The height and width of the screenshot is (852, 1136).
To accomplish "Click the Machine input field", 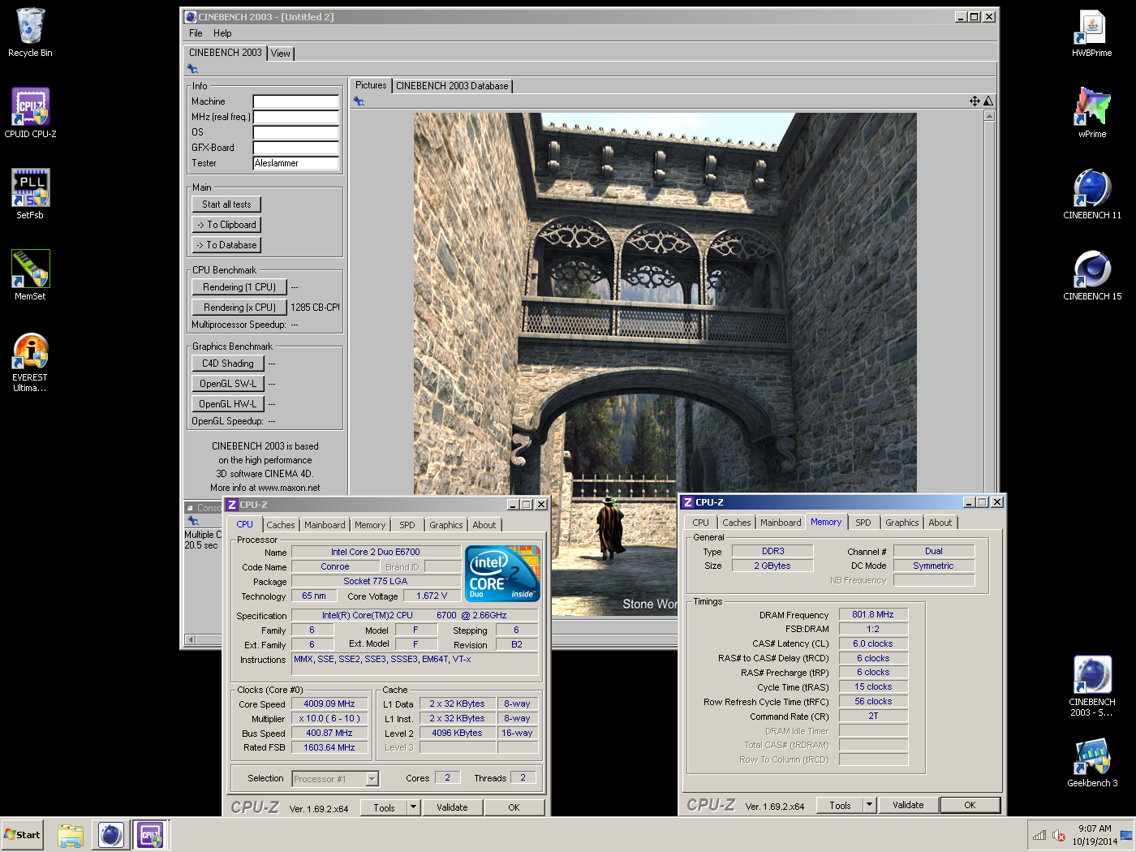I will click(295, 101).
